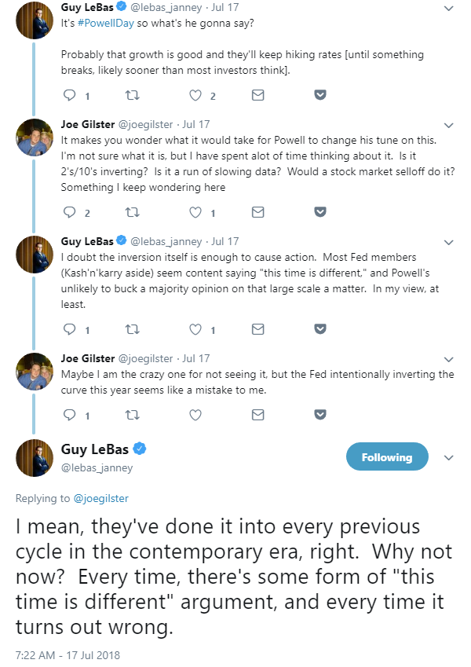Expand options for Joe Gilster's first reply
The width and height of the screenshot is (471, 667).
click(448, 125)
